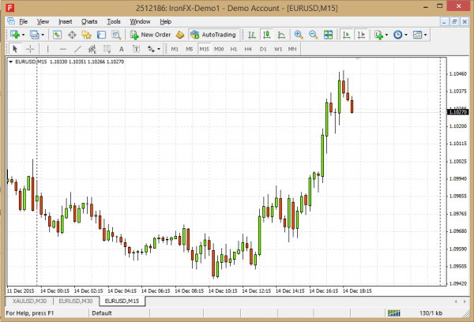The width and height of the screenshot is (474, 322).
Task: Open the File menu
Action: (x=23, y=21)
